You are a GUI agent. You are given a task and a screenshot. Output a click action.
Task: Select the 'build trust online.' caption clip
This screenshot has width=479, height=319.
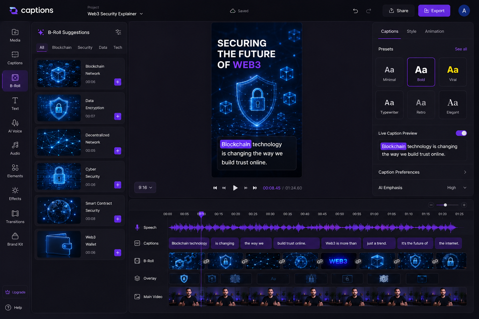297,243
